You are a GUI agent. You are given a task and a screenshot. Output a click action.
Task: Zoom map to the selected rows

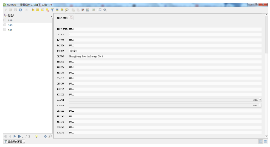click(67, 10)
